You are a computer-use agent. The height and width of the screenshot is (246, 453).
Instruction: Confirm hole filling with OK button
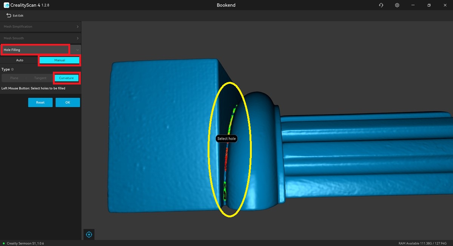coord(68,103)
